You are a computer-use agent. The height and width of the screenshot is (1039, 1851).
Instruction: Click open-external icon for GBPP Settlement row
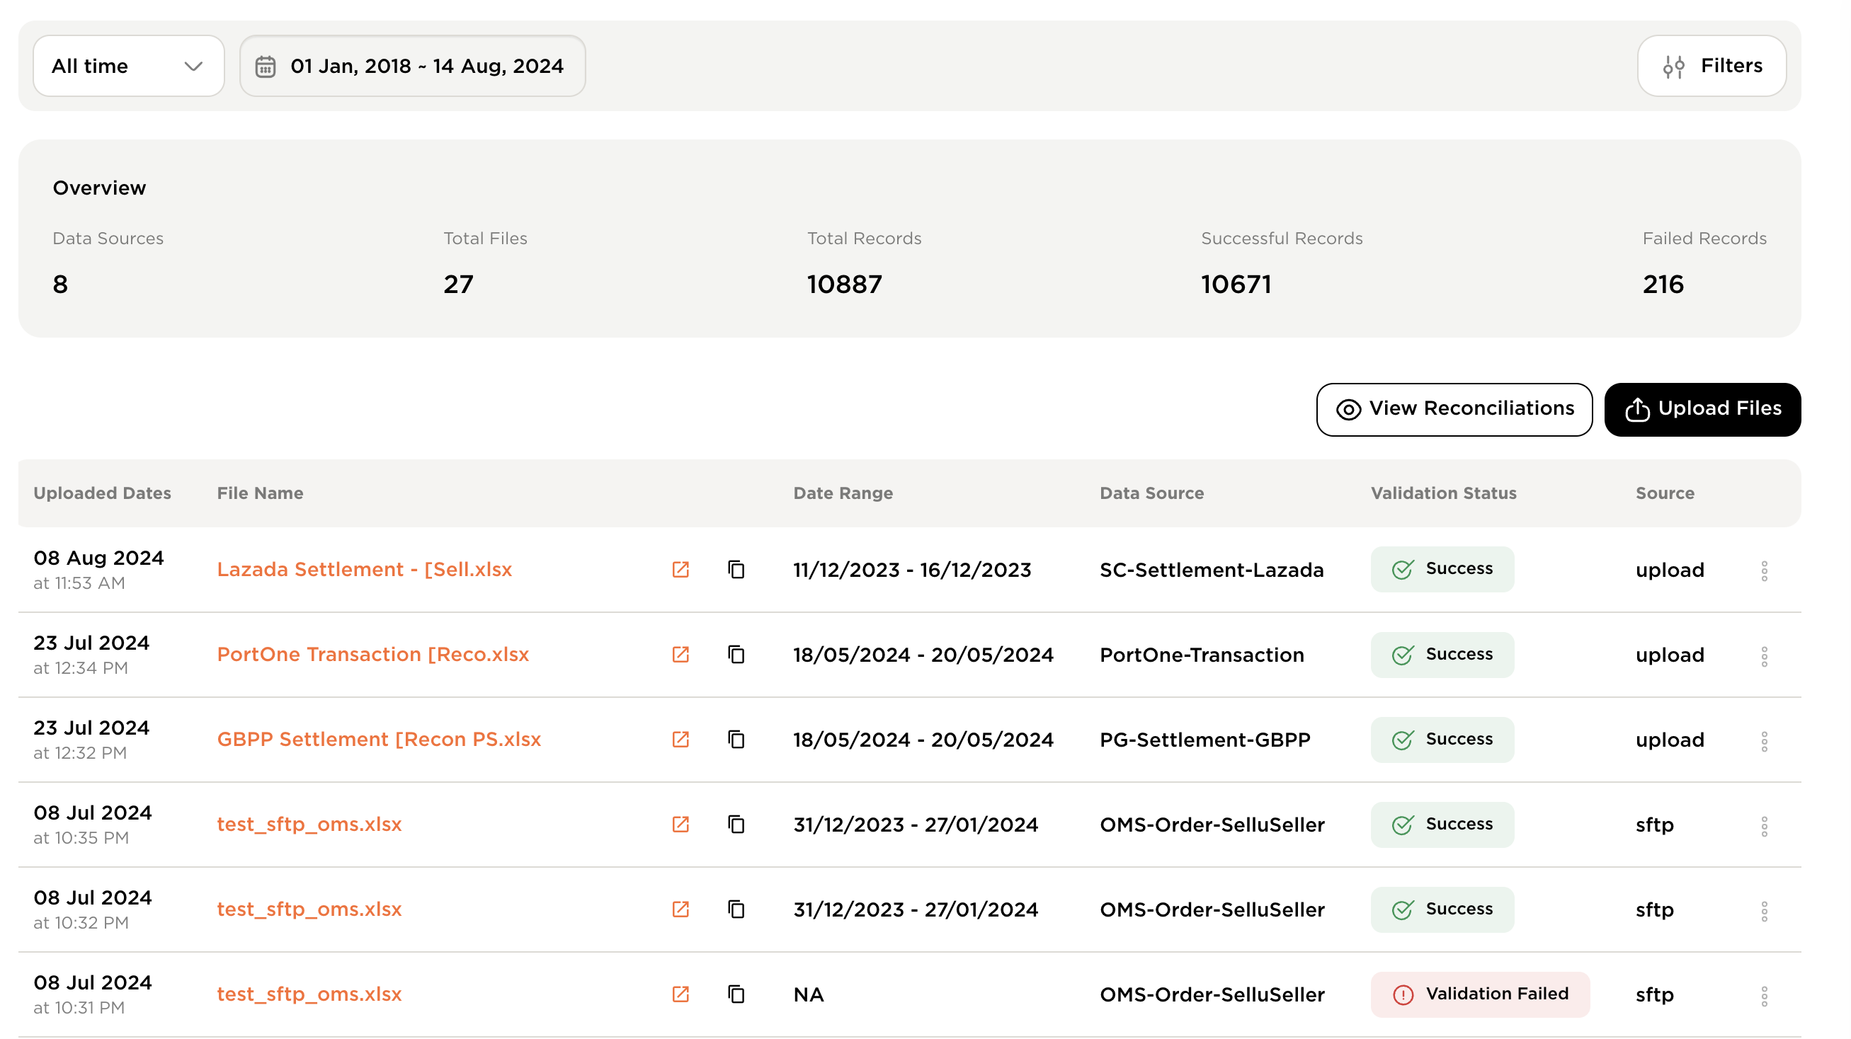click(680, 739)
